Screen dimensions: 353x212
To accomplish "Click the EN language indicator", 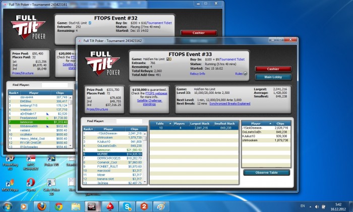I will click(x=303, y=206).
